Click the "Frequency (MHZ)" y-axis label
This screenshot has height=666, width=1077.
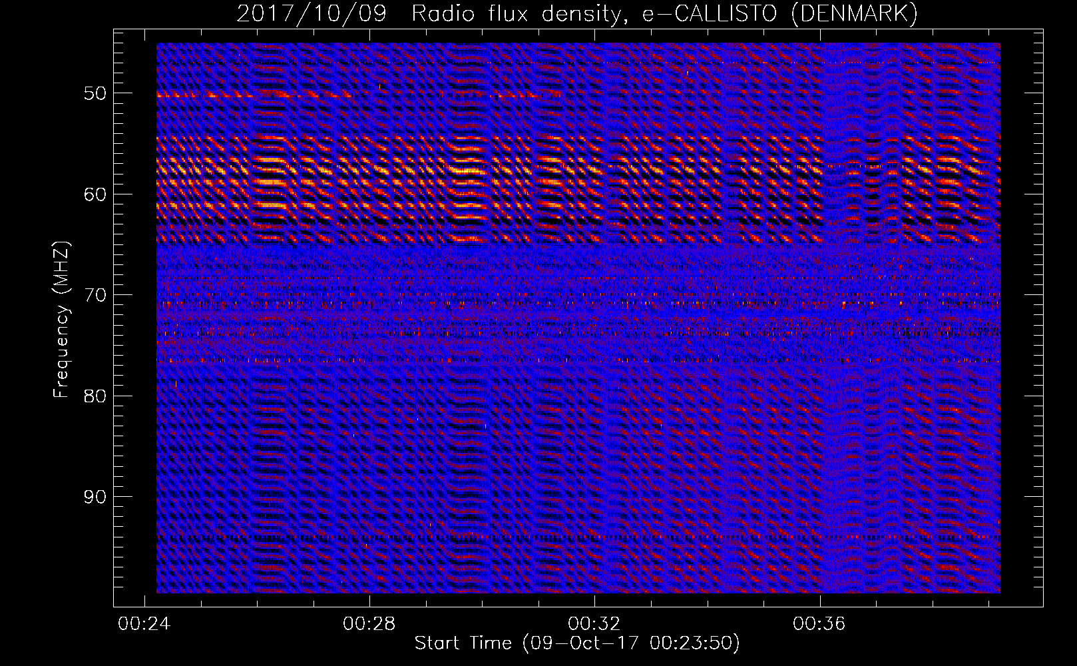pyautogui.click(x=61, y=319)
